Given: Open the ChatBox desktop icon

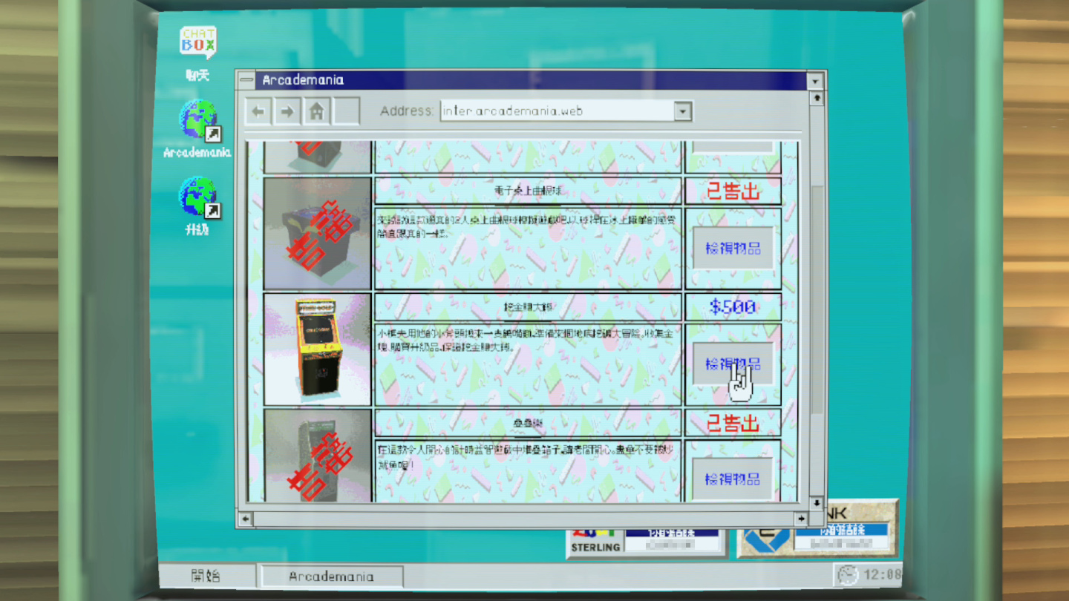Looking at the screenshot, I should [x=197, y=45].
